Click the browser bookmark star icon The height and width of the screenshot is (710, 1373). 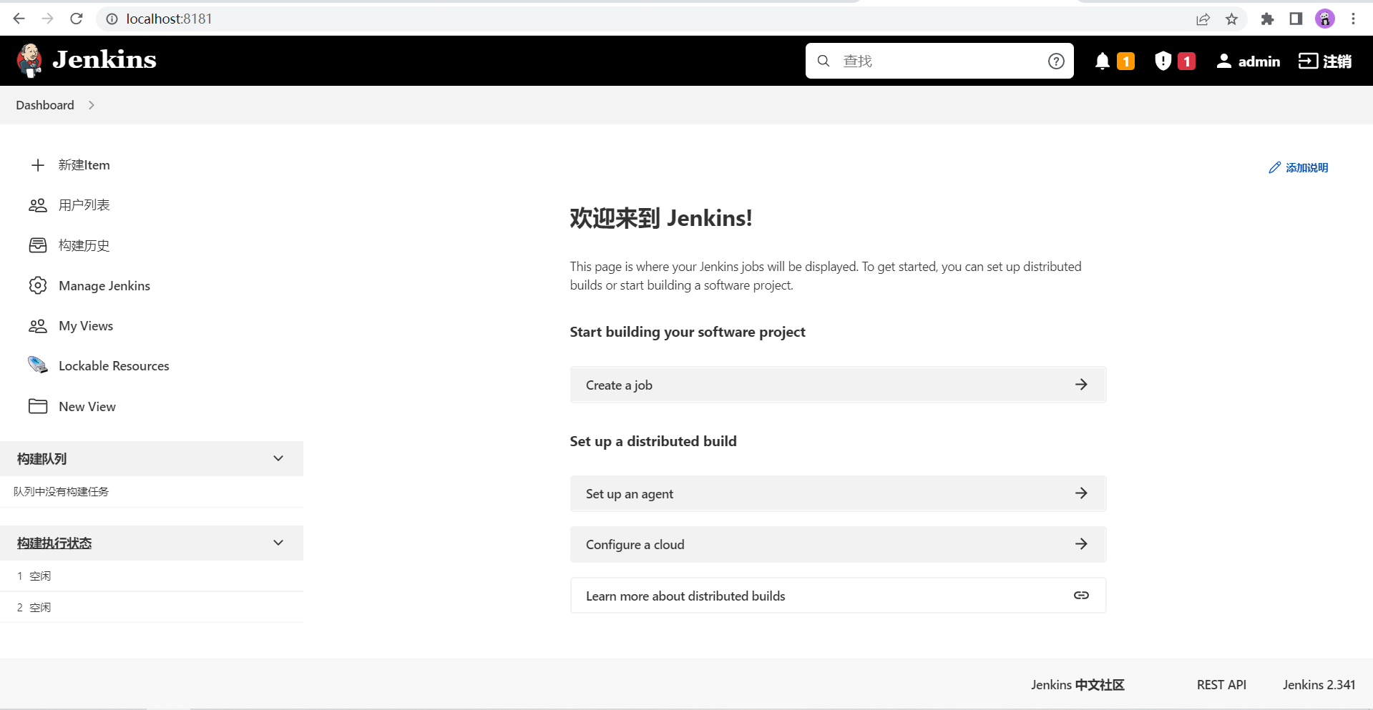click(x=1231, y=19)
